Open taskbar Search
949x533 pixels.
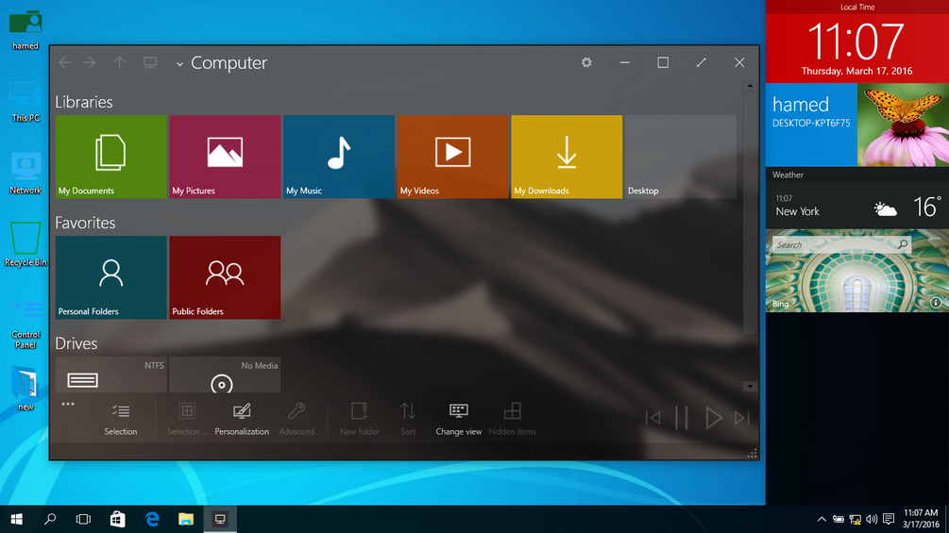(50, 519)
